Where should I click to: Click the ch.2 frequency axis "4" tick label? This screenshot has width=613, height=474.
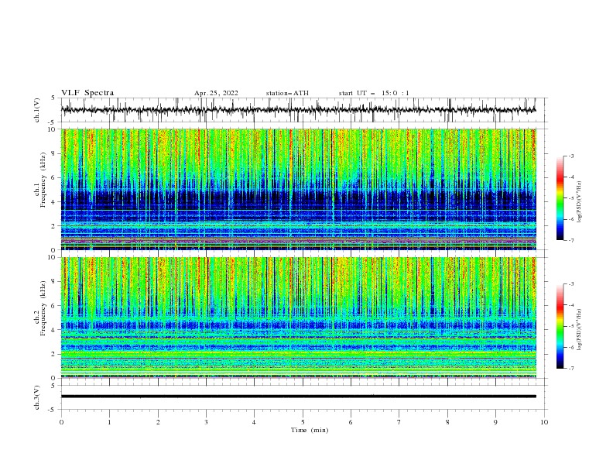click(54, 330)
